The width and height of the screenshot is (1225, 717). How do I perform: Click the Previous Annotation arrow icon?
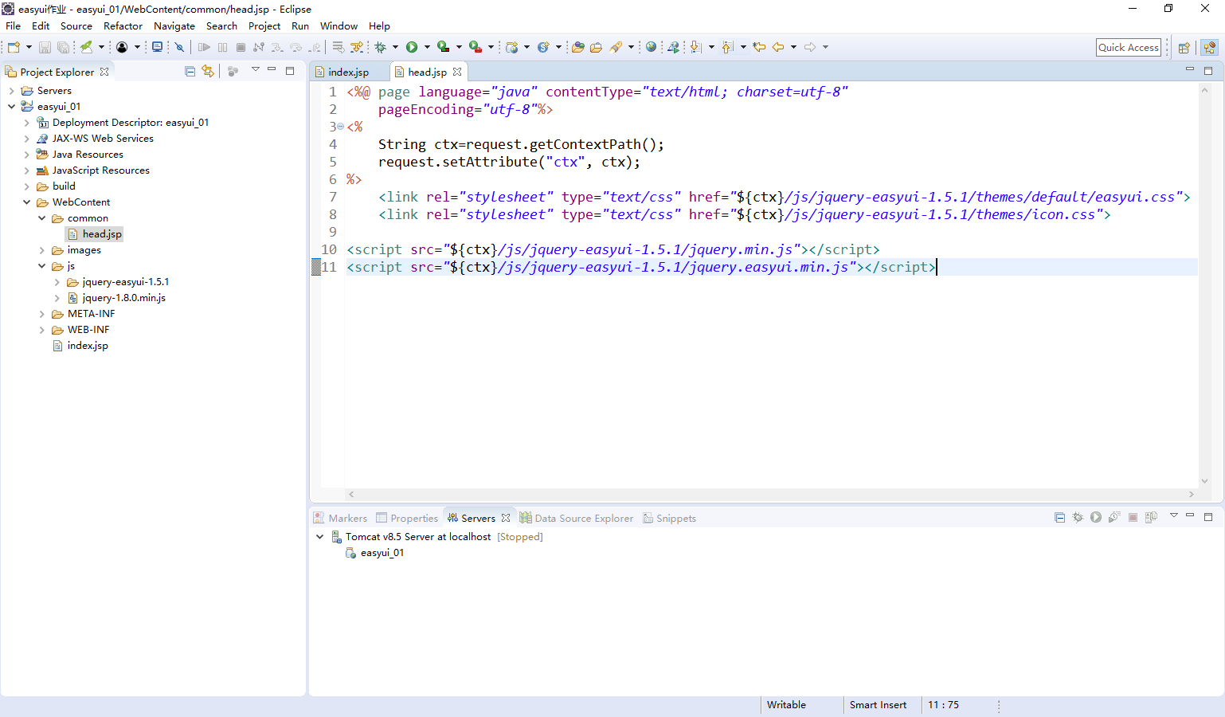click(727, 47)
